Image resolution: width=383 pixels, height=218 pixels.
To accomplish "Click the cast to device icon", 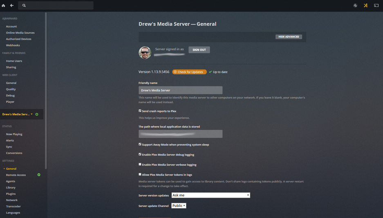I will [376, 5].
